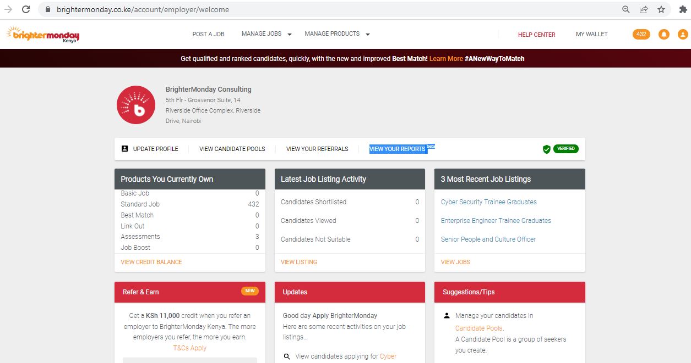691x363 pixels.
Task: Click the browser address bar URL
Action: 143,9
